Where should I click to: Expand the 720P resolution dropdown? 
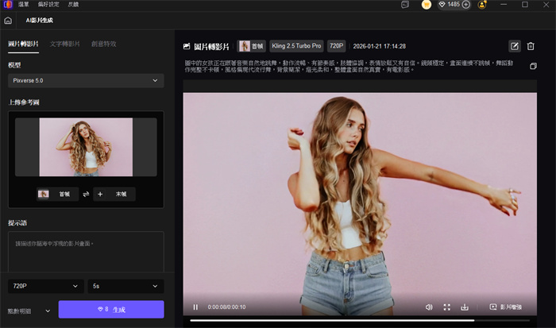click(x=45, y=285)
